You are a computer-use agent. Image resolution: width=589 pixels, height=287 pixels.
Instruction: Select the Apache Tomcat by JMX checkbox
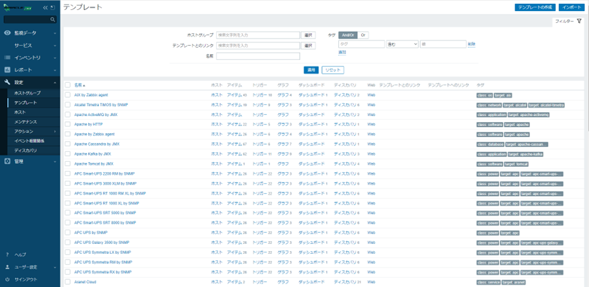tap(67, 164)
